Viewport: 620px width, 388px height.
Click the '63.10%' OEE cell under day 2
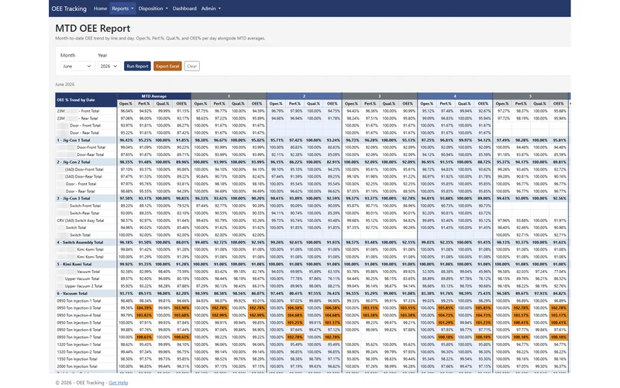(332, 272)
